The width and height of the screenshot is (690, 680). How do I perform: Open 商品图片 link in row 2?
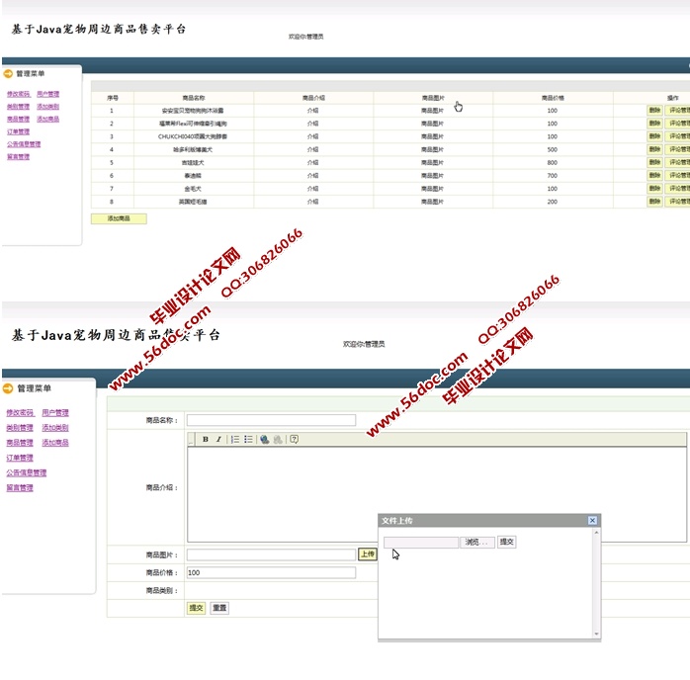(x=433, y=124)
